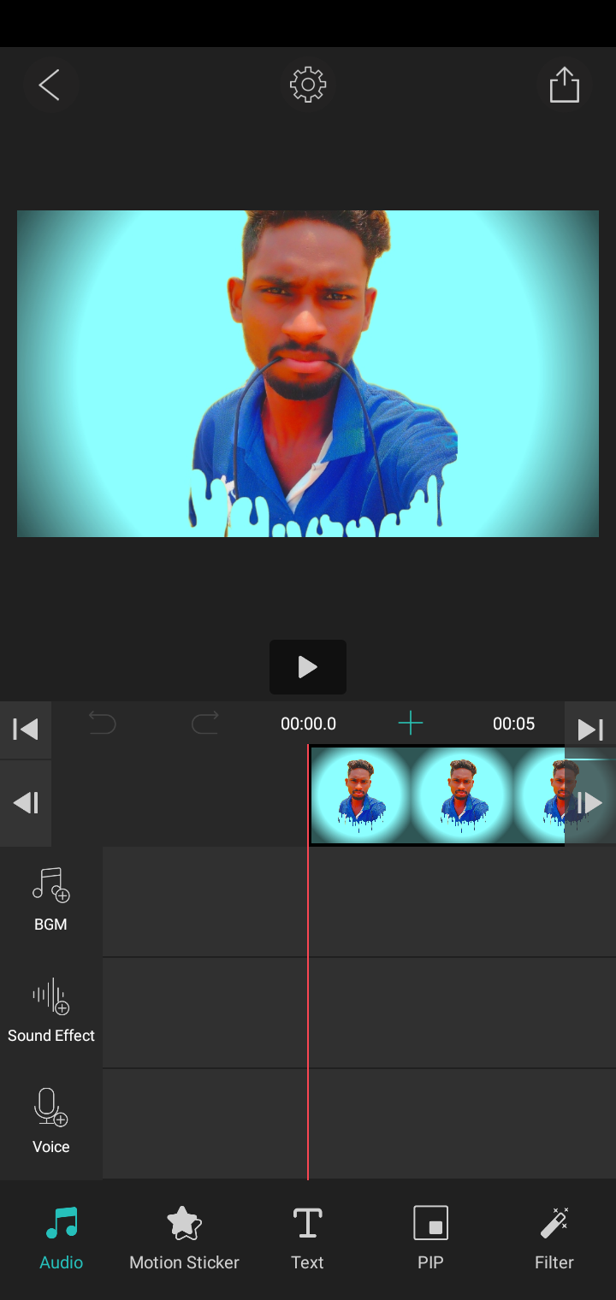Play the video preview
The image size is (616, 1300).
tap(308, 667)
